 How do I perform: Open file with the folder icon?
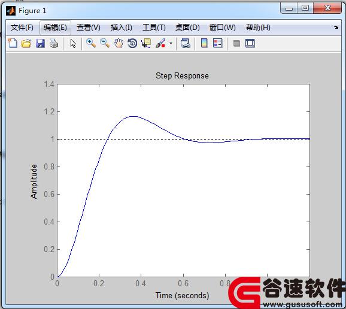(26, 43)
